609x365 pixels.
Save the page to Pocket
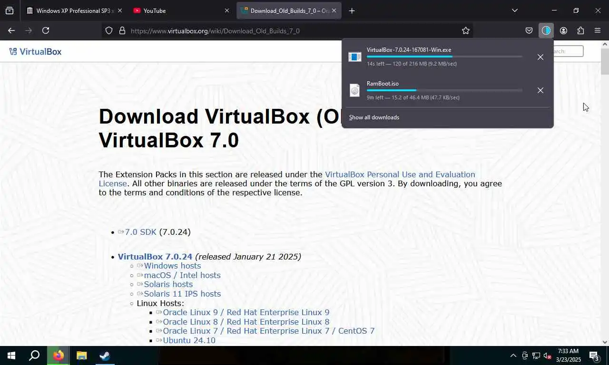point(529,30)
